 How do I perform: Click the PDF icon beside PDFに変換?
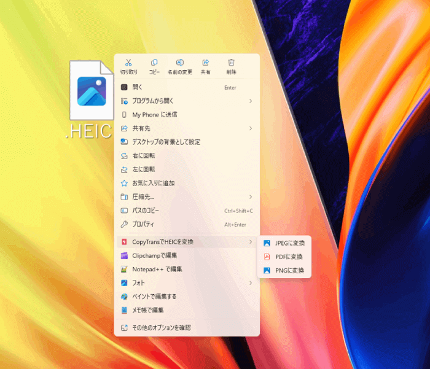pyautogui.click(x=267, y=257)
